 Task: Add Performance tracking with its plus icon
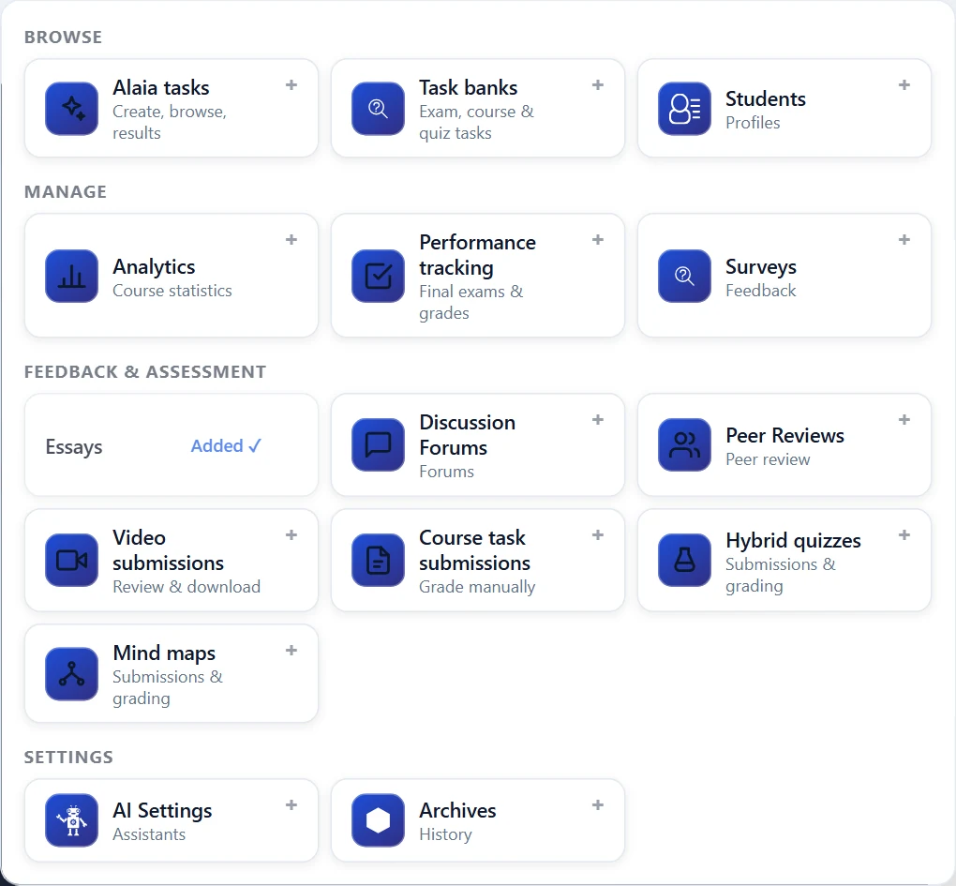598,240
